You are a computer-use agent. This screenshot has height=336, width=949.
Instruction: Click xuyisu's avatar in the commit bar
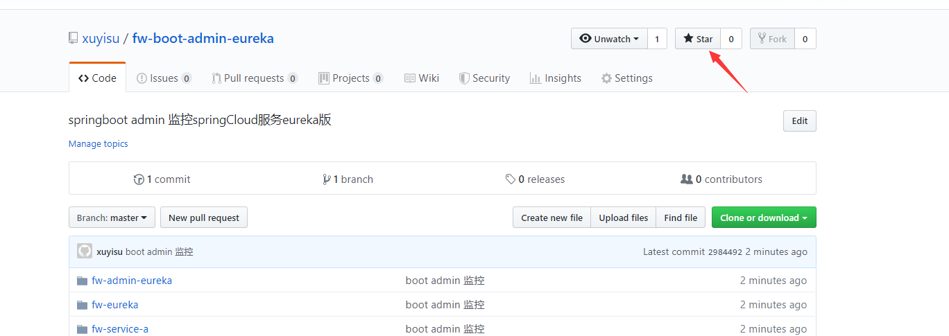[85, 251]
